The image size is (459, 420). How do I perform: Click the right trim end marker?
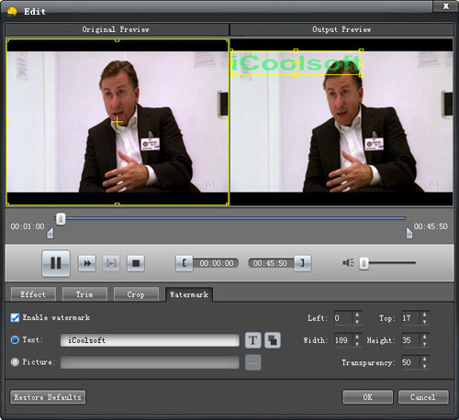[409, 233]
